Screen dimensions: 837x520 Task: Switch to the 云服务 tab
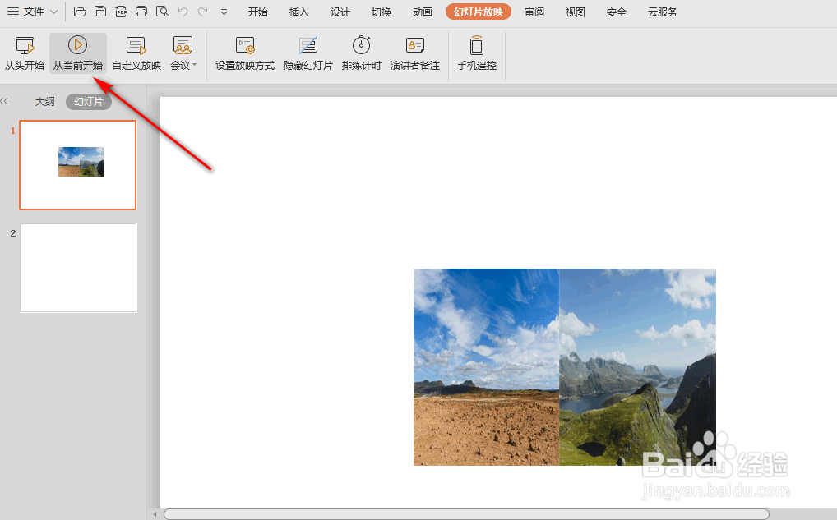[x=663, y=12]
